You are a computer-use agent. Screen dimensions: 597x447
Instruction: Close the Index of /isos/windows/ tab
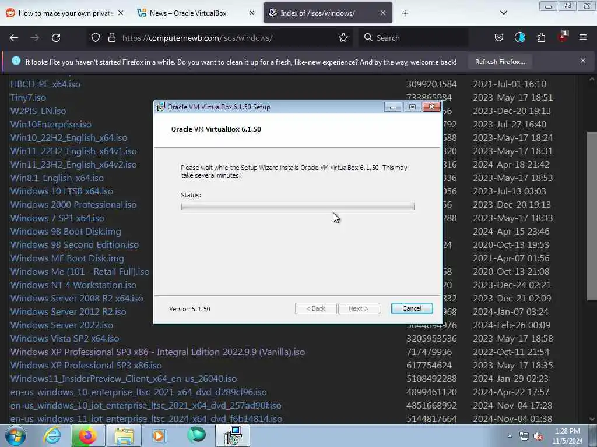point(383,13)
